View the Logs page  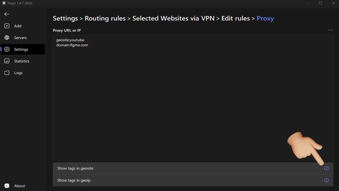(18, 73)
